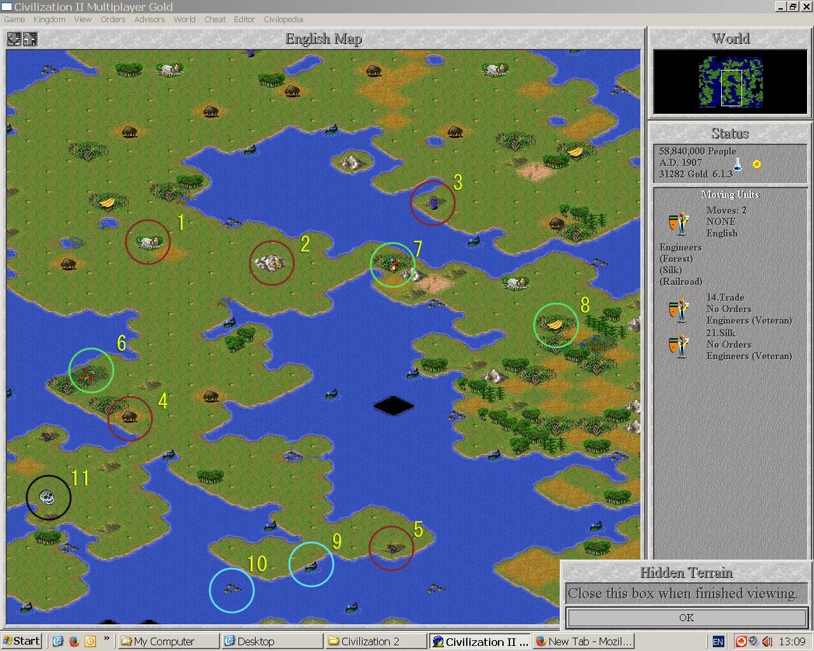Screen dimensions: 814x651
Task: Click the '21.Silk' unit entry text
Action: [x=721, y=333]
